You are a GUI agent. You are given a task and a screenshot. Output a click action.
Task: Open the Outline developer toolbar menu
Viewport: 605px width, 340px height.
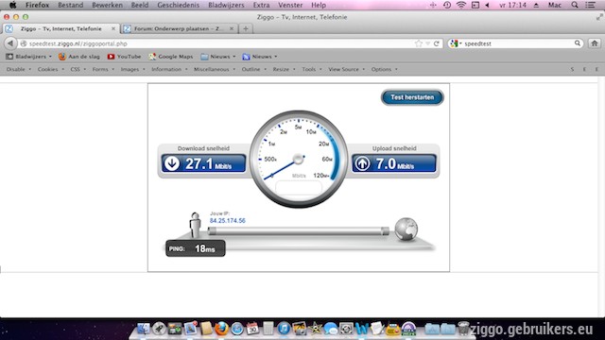(x=254, y=69)
